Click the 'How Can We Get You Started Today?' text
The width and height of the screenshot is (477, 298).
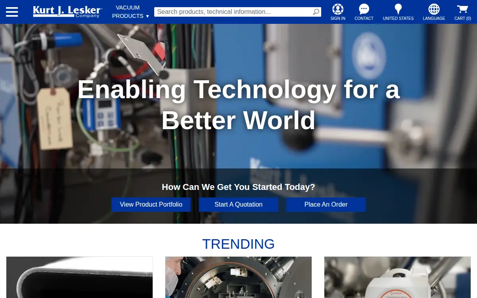(x=238, y=187)
